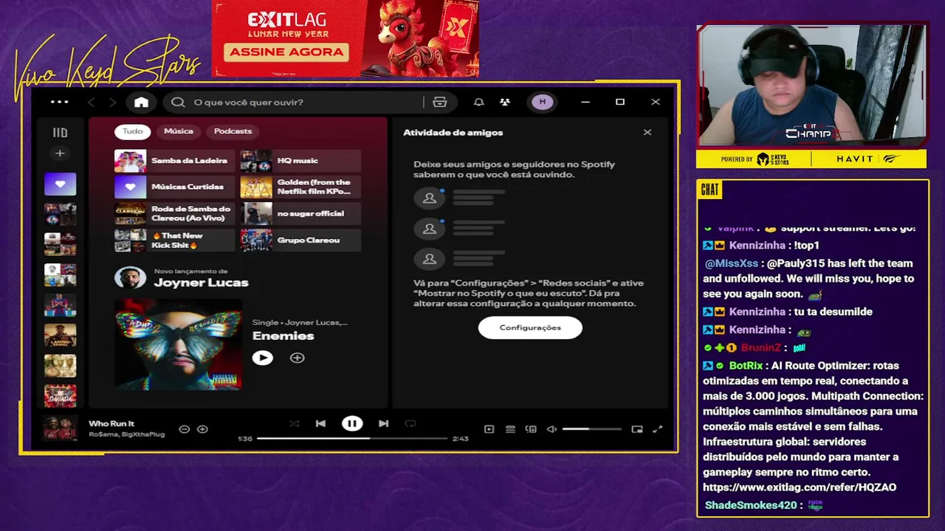Viewport: 945px width, 531px height.
Task: Add Who Run It to playlist via plus icon
Action: pos(202,429)
